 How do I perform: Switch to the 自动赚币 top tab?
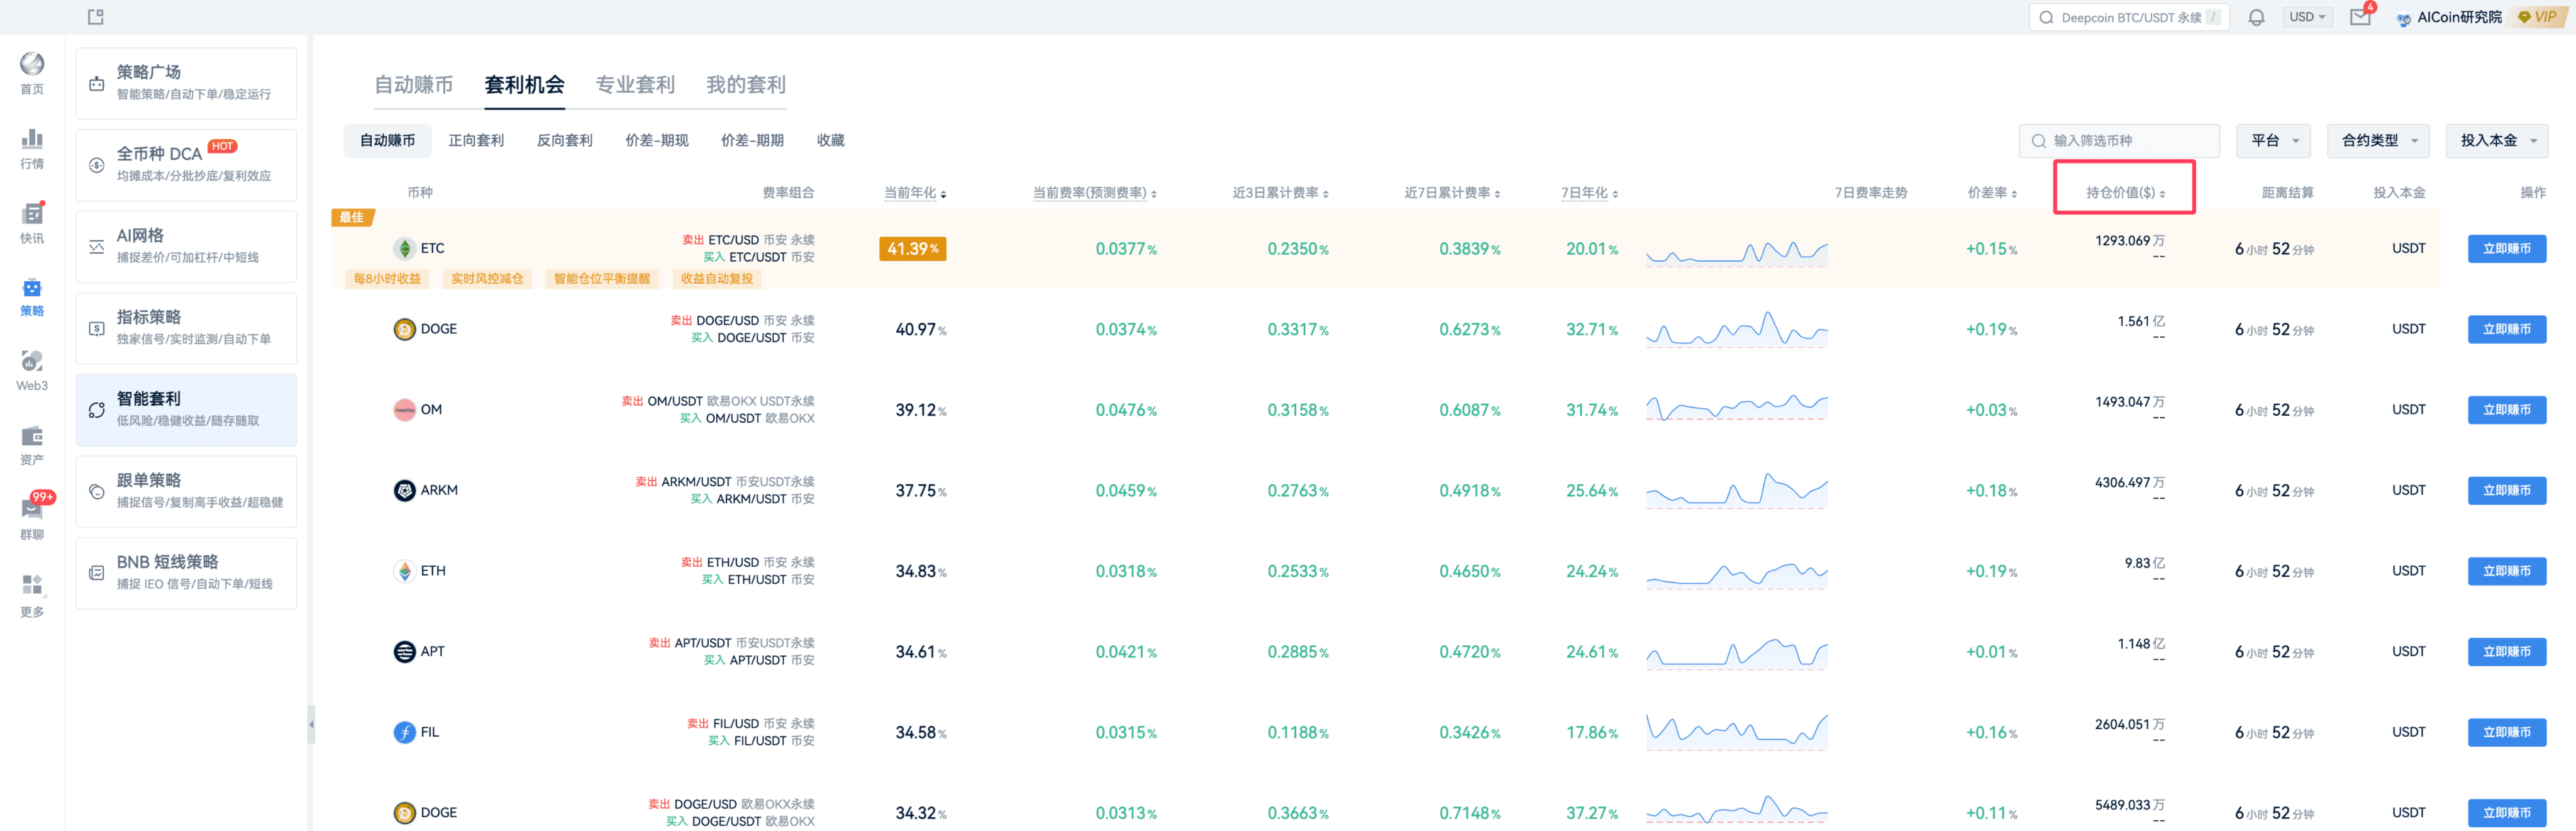point(413,85)
